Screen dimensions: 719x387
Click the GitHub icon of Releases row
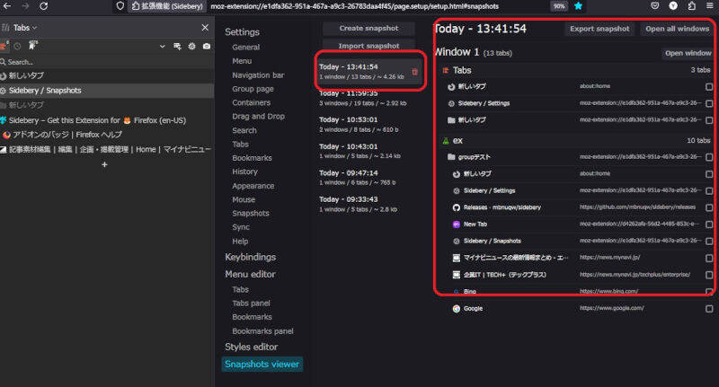coord(457,207)
